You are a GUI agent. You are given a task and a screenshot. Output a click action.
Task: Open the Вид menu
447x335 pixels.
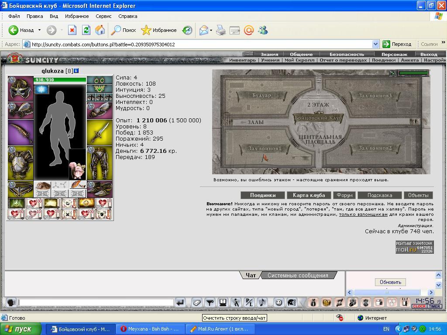(54, 16)
